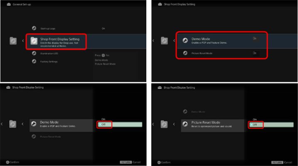Screen dimensions: 298x166
Task: Click the On value of Start-up Logo
Action: (103, 29)
